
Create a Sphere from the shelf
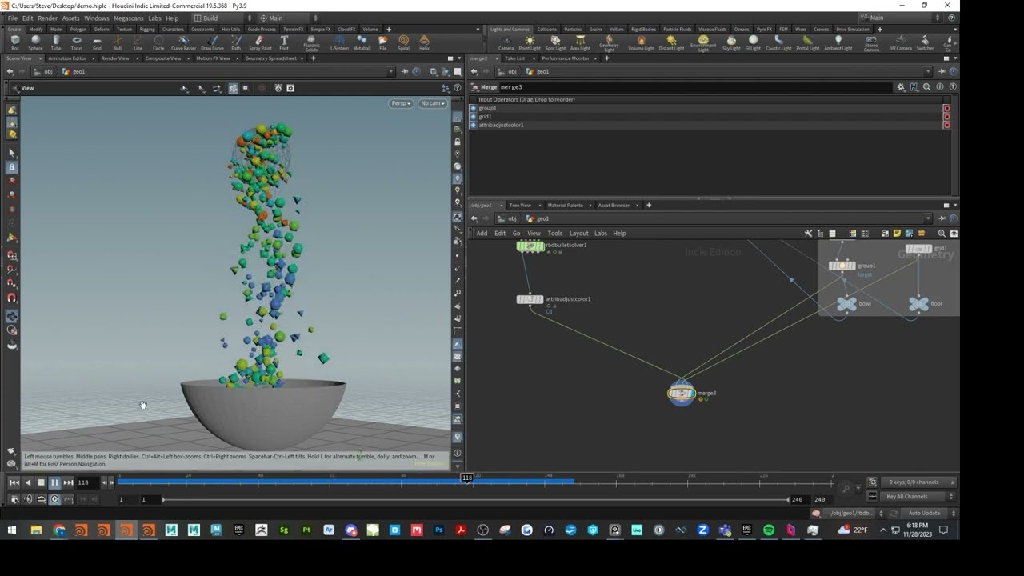pos(35,42)
